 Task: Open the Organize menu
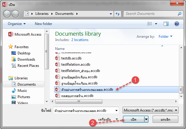click(17, 24)
